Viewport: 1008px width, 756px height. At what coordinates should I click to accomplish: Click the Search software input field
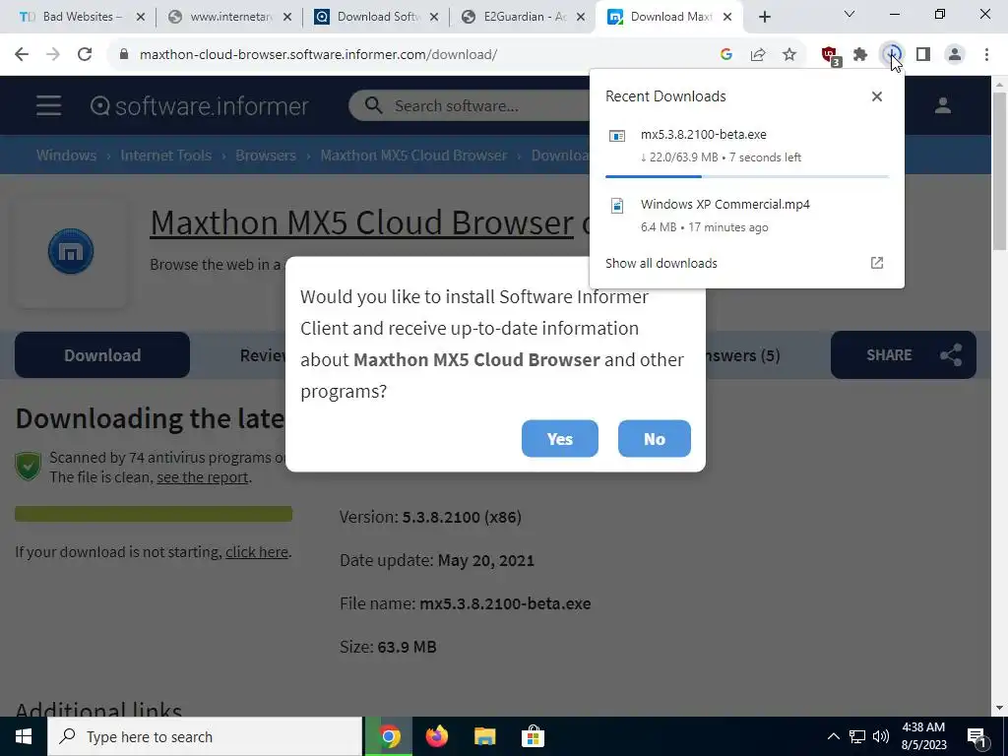click(x=469, y=105)
